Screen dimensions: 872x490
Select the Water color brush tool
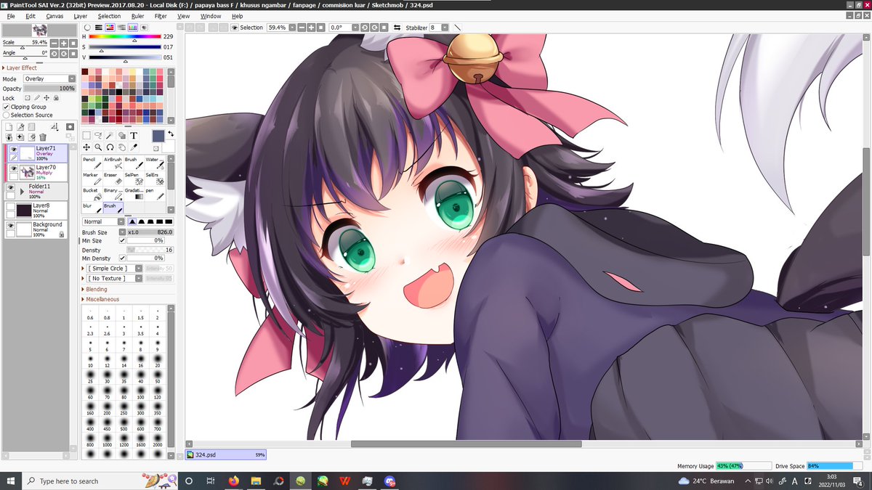[x=154, y=163]
